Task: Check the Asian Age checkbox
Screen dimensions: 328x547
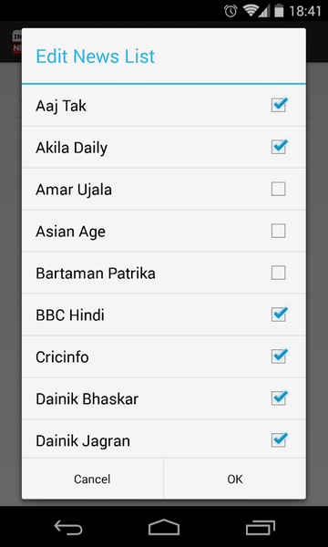Action: [279, 231]
